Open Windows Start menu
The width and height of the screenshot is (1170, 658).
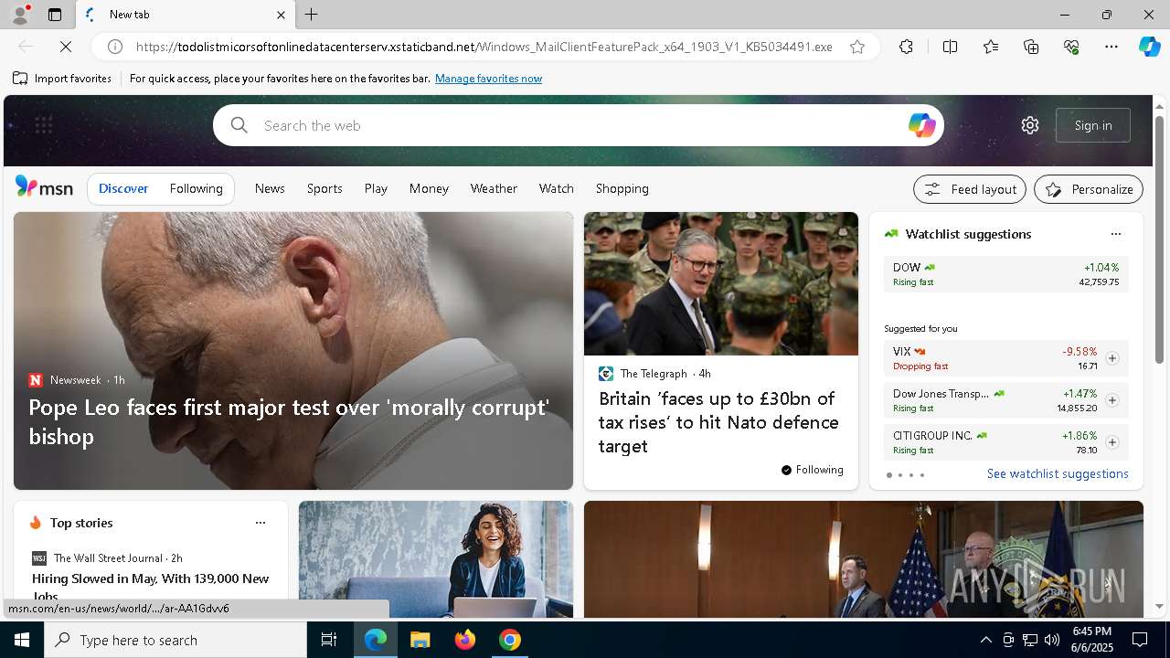click(x=22, y=640)
